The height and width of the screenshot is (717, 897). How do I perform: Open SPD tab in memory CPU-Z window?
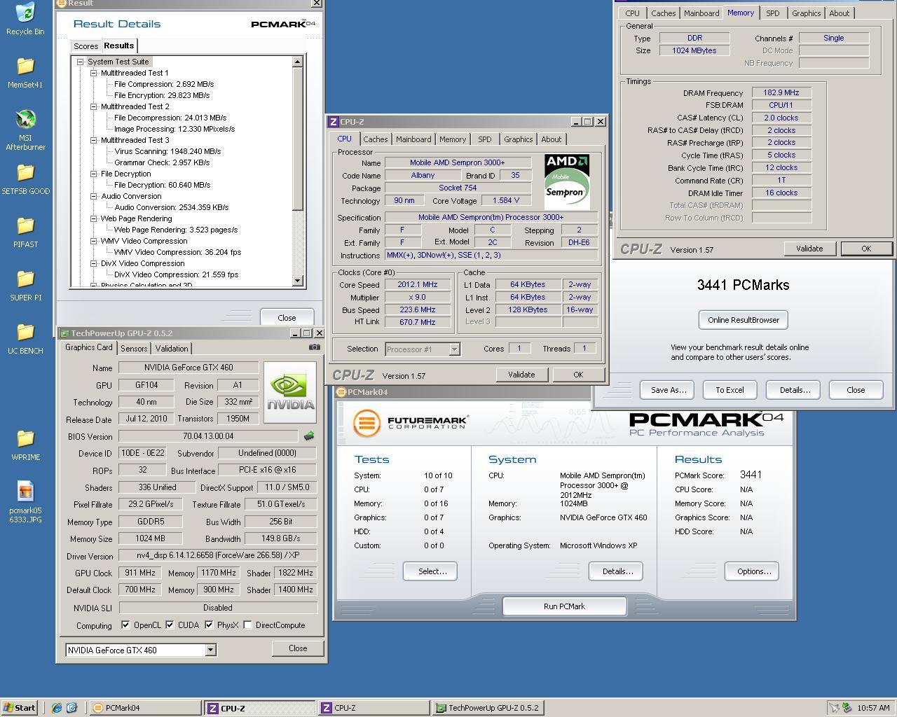773,13
